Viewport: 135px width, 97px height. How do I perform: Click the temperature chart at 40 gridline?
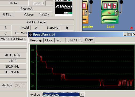[x=86, y=74]
